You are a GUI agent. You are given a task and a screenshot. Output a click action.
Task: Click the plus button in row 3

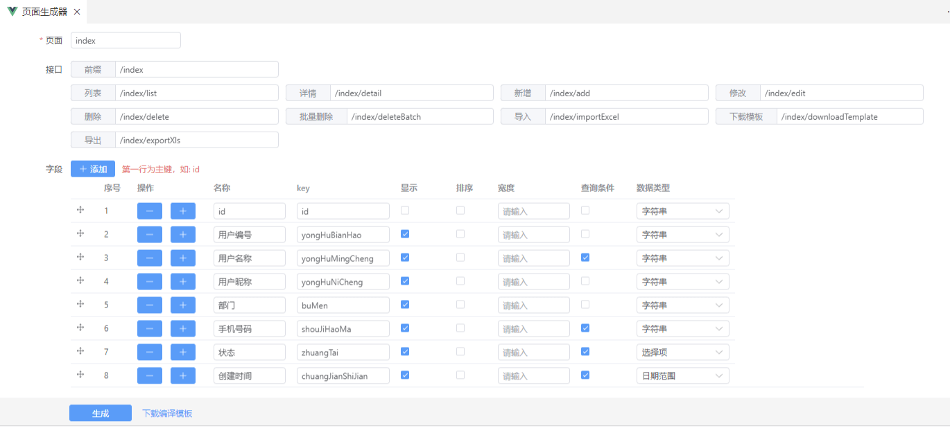click(x=183, y=258)
